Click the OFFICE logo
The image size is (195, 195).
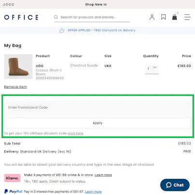[22, 17]
